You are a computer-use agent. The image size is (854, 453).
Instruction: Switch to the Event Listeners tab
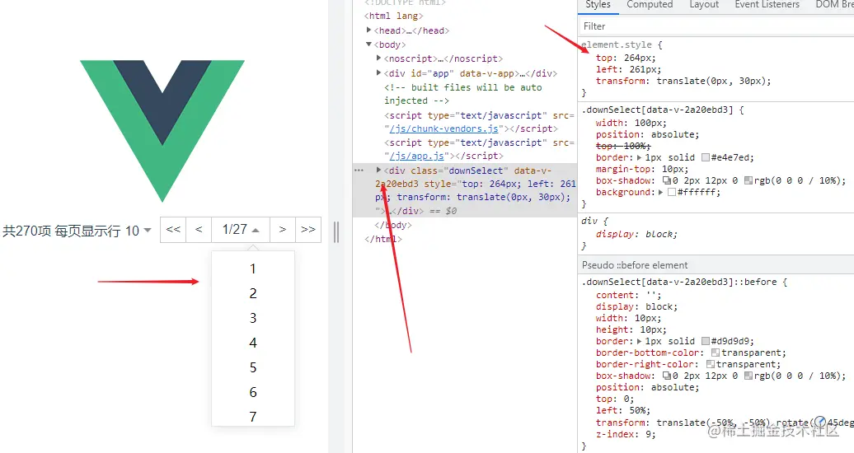coord(767,4)
